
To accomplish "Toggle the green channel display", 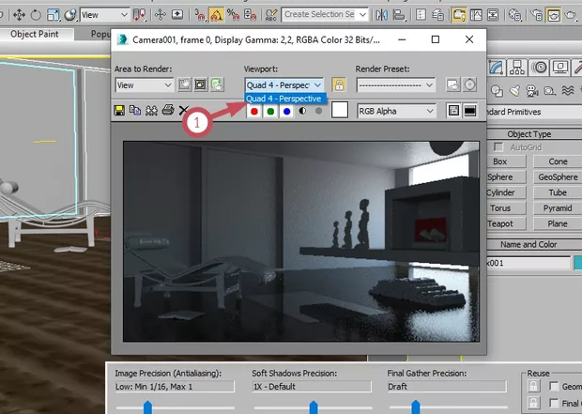I will click(x=270, y=111).
